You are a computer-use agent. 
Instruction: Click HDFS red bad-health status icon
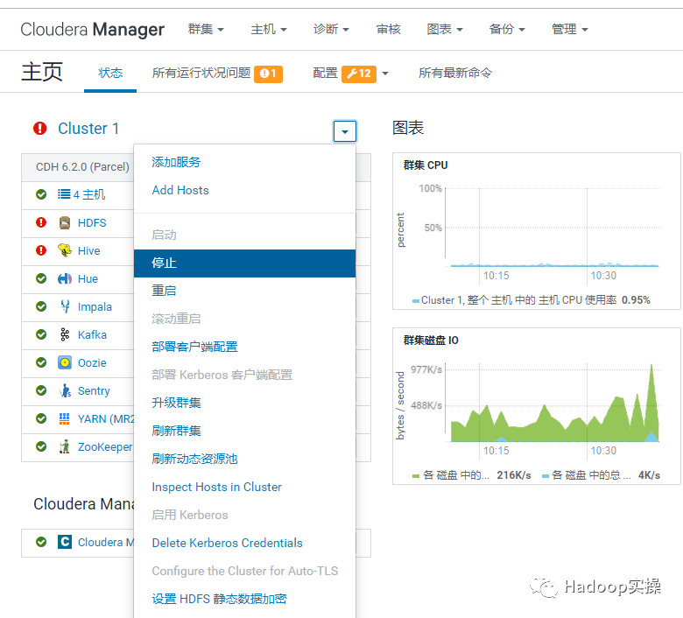click(x=41, y=222)
